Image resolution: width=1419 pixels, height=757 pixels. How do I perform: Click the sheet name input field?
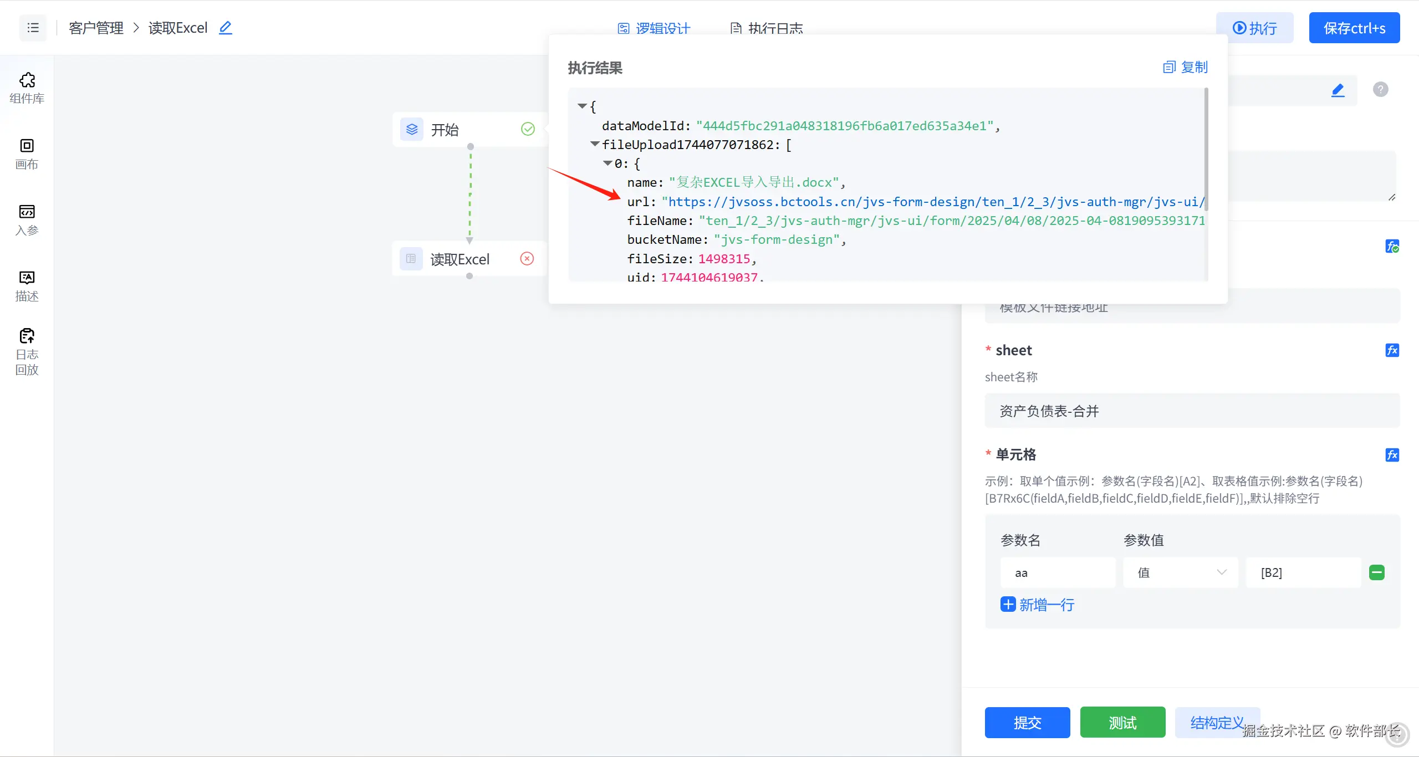tap(1192, 411)
